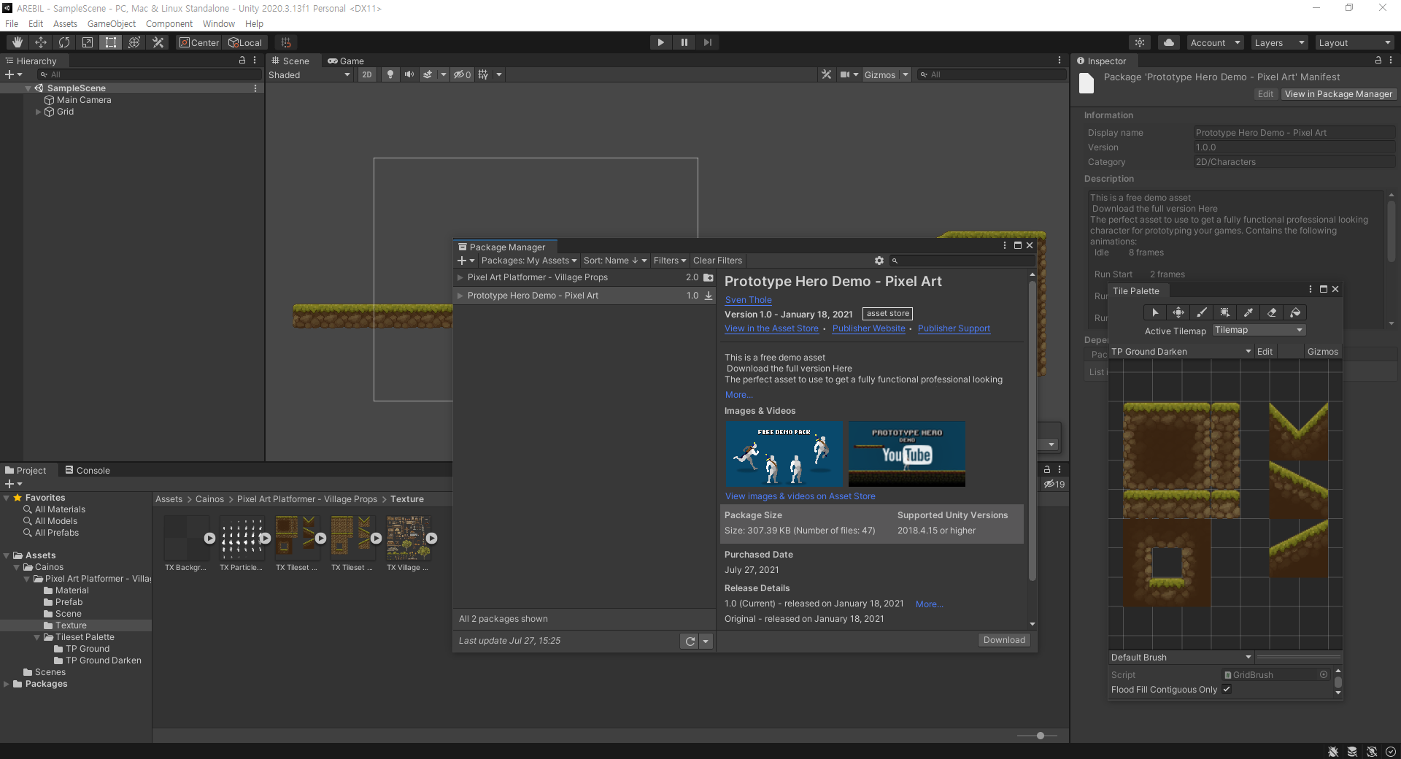Open the Publisher Support link
Viewport: 1401px width, 759px height.
[x=954, y=328]
